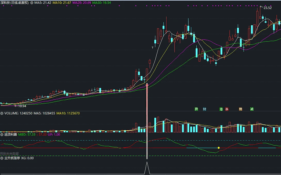Viewport: 281px width, 175px height.
Task: Click the MA20: 20.69 label
Action: 81,3
